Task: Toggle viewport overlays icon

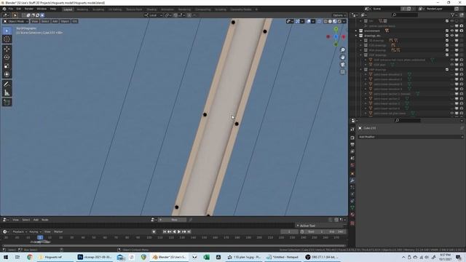Action: [309, 21]
